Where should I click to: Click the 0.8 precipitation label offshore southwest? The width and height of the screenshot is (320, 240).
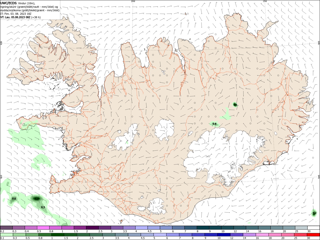point(14,199)
